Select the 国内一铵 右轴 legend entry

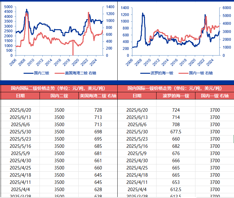point(201,73)
